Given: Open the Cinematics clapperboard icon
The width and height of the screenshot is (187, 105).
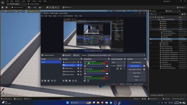Looking at the screenshot, I should point(41,7).
